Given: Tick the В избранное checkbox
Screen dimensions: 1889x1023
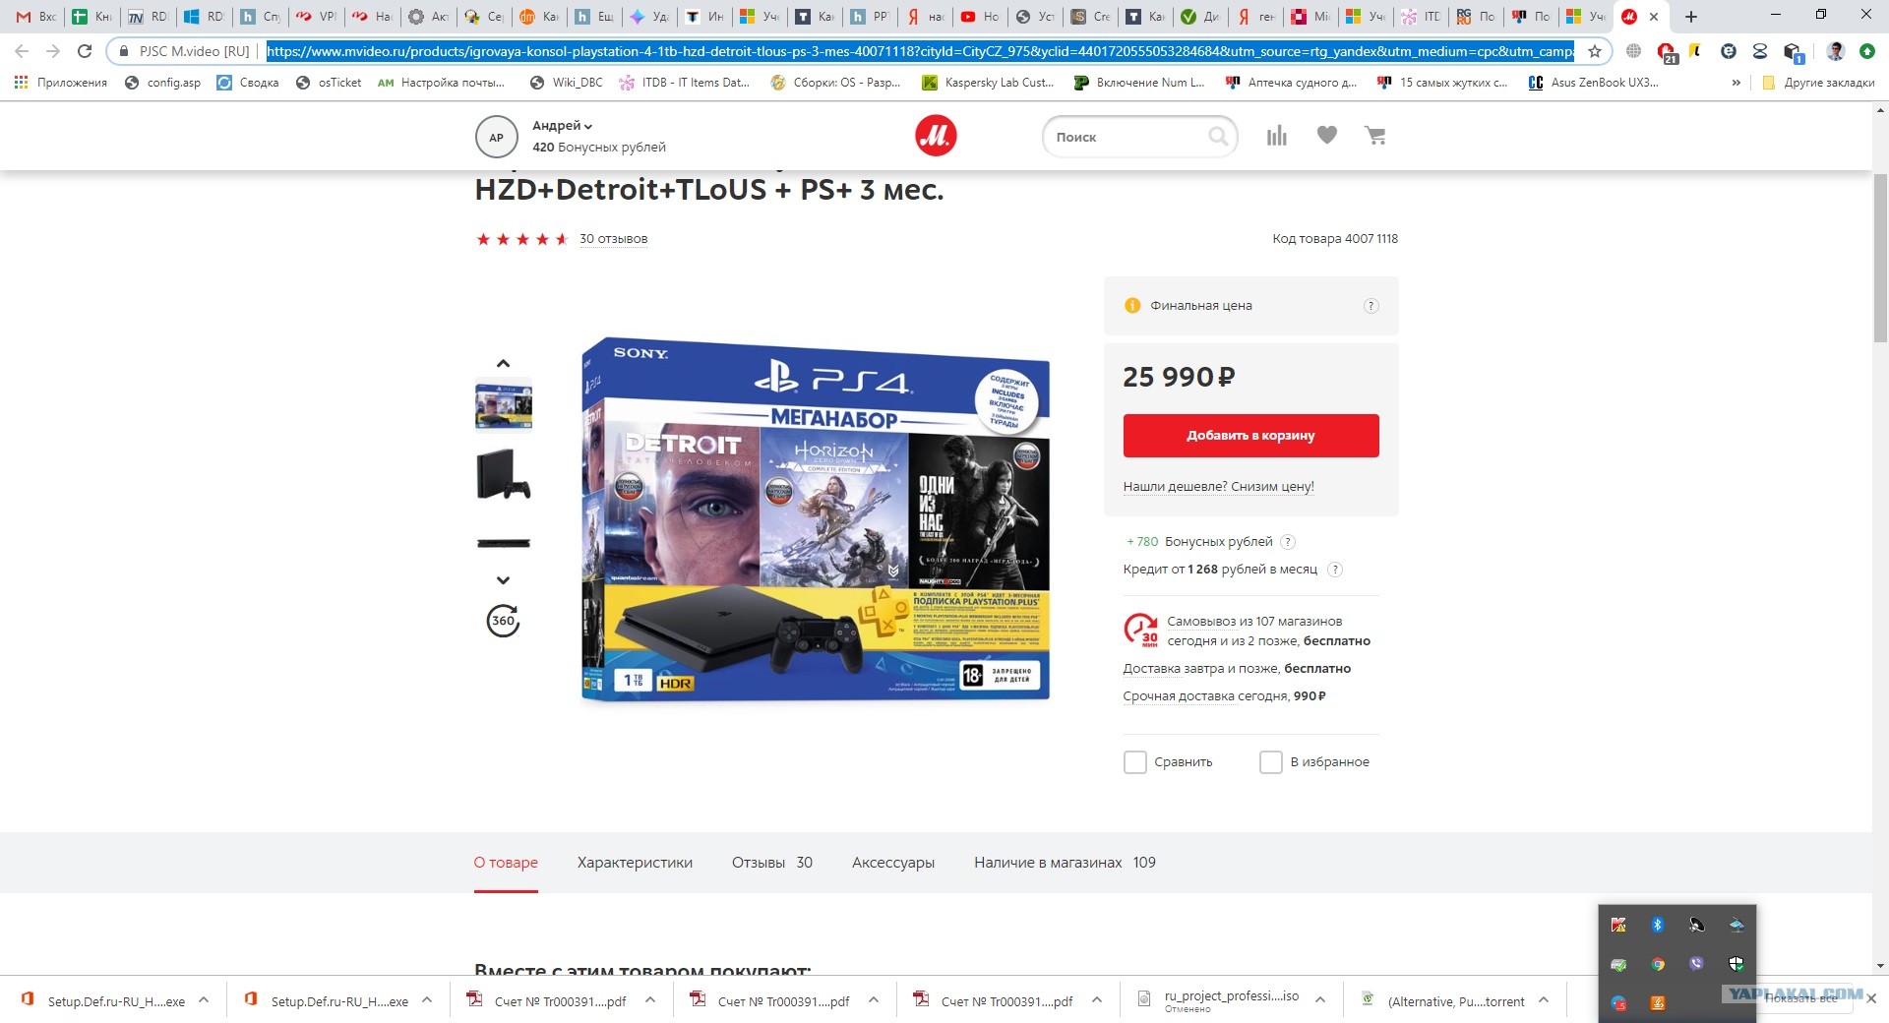Looking at the screenshot, I should click(1271, 762).
